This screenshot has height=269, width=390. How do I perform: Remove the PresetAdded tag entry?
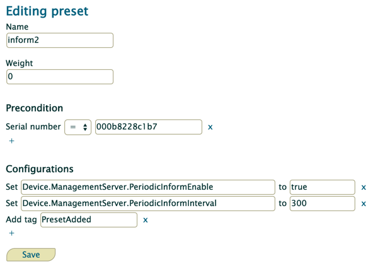(x=146, y=220)
